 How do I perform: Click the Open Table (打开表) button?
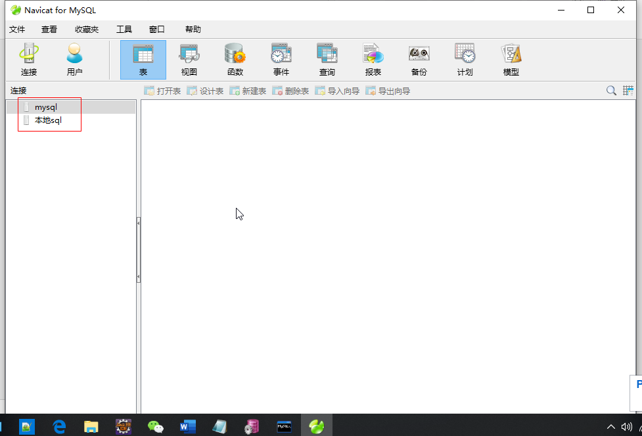(162, 91)
